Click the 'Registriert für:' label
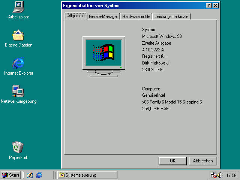The image size is (240, 180). click(x=154, y=56)
